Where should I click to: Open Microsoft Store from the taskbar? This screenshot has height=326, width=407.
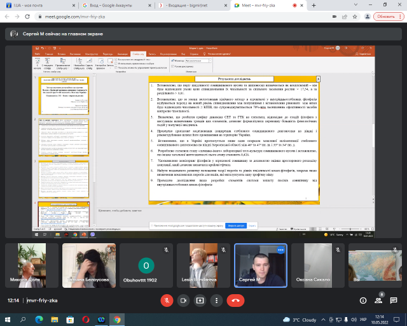70,320
